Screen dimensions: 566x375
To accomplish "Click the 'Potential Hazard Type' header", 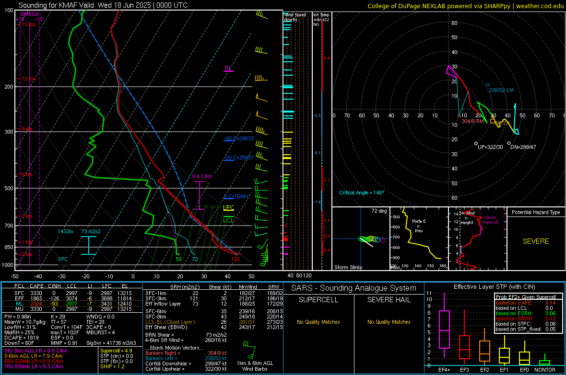I will [x=536, y=212].
